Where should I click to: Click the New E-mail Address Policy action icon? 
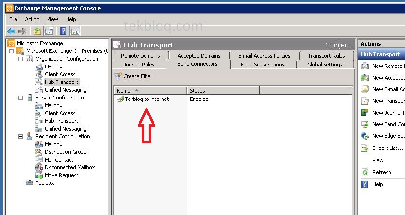pos(365,89)
